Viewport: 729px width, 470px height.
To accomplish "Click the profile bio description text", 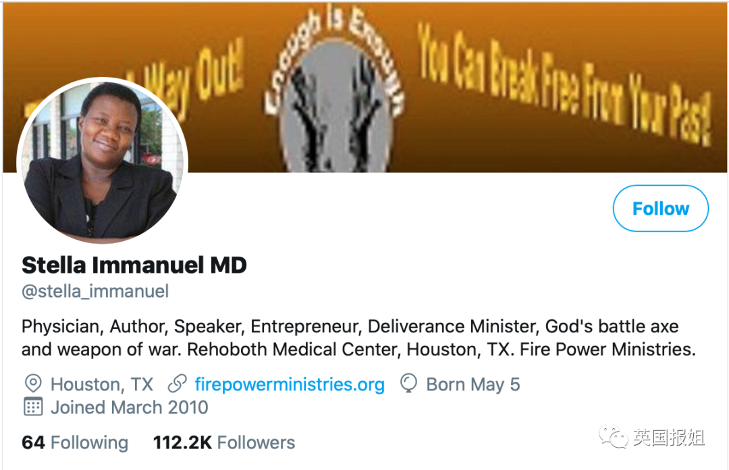I will pyautogui.click(x=358, y=338).
